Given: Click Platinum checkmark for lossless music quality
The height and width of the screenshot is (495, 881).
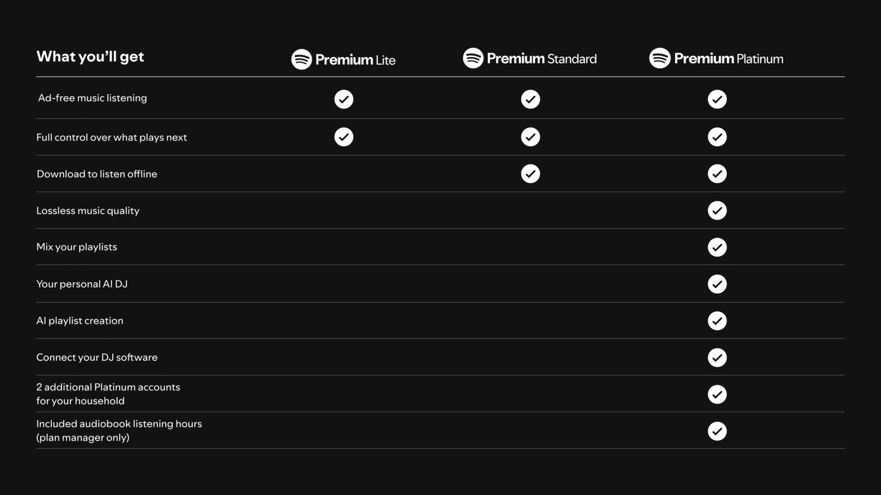Looking at the screenshot, I should pos(717,211).
